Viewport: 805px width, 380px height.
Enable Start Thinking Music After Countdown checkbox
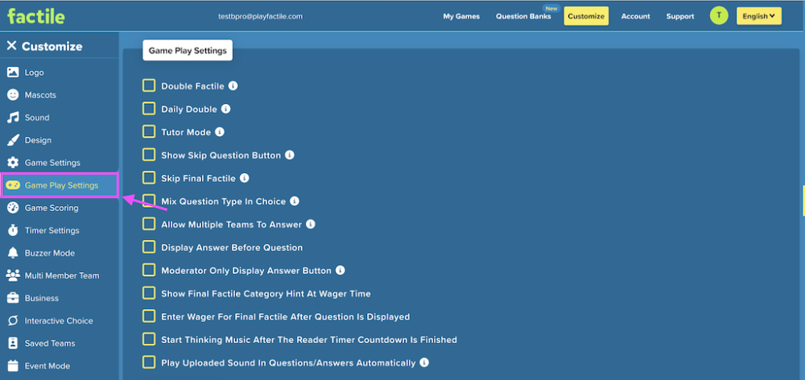[149, 339]
